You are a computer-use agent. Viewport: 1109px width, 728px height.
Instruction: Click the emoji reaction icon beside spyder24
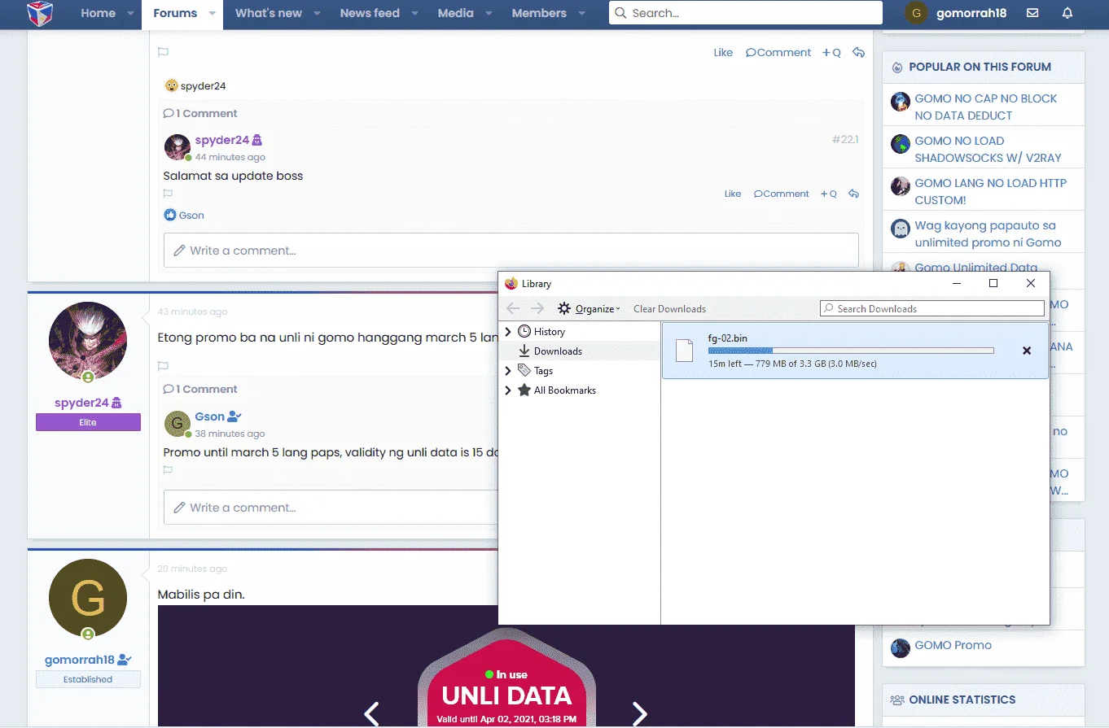point(171,85)
